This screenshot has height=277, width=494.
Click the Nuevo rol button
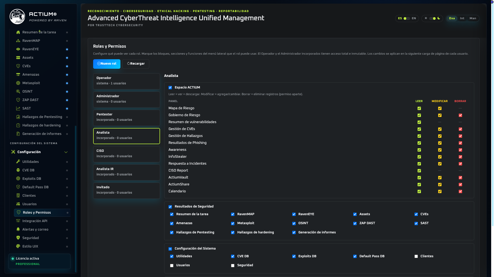[x=107, y=64]
